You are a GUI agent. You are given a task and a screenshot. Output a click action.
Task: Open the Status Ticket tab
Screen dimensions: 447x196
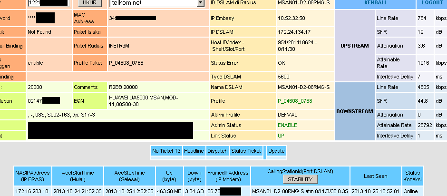[246, 151]
